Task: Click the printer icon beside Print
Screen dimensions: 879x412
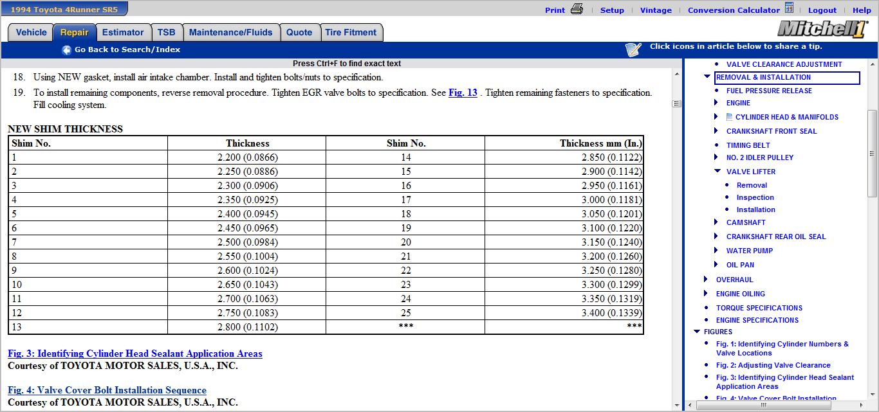Action: coord(577,9)
